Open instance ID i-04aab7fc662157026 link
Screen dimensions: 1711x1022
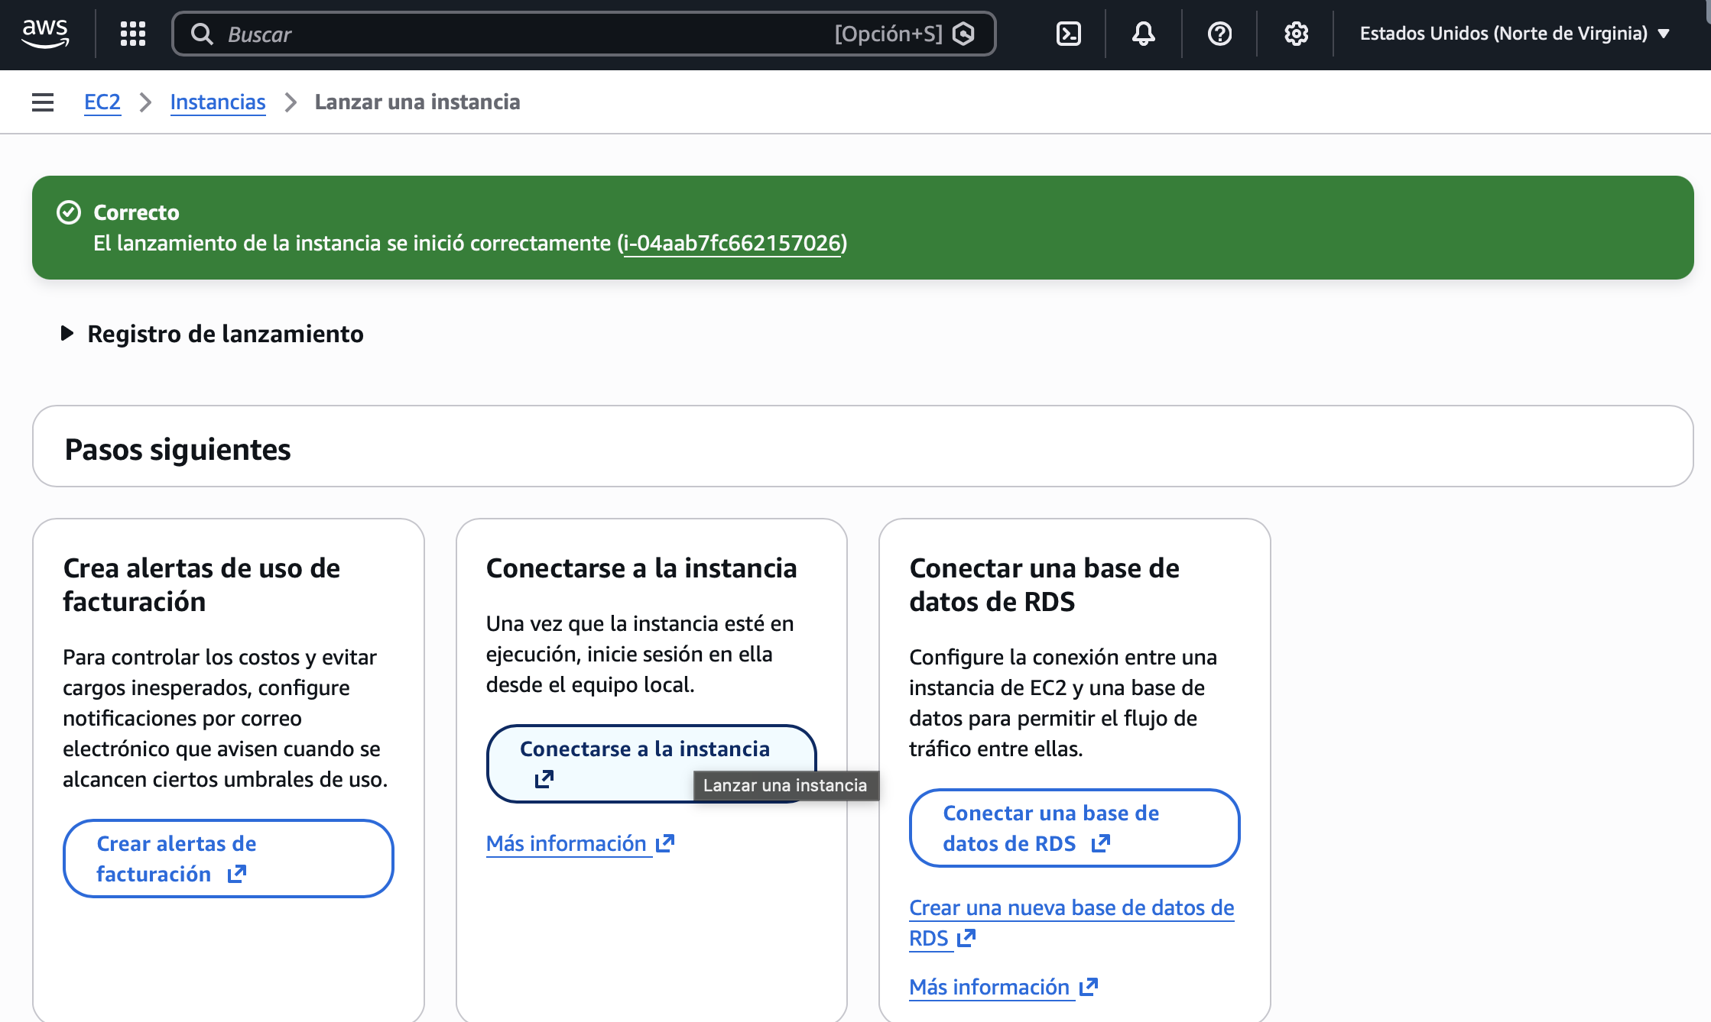732,243
